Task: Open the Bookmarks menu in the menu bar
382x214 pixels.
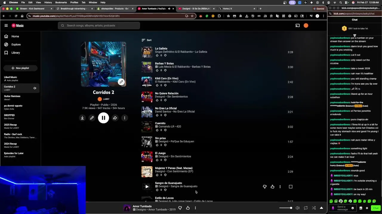Action: pos(61,2)
